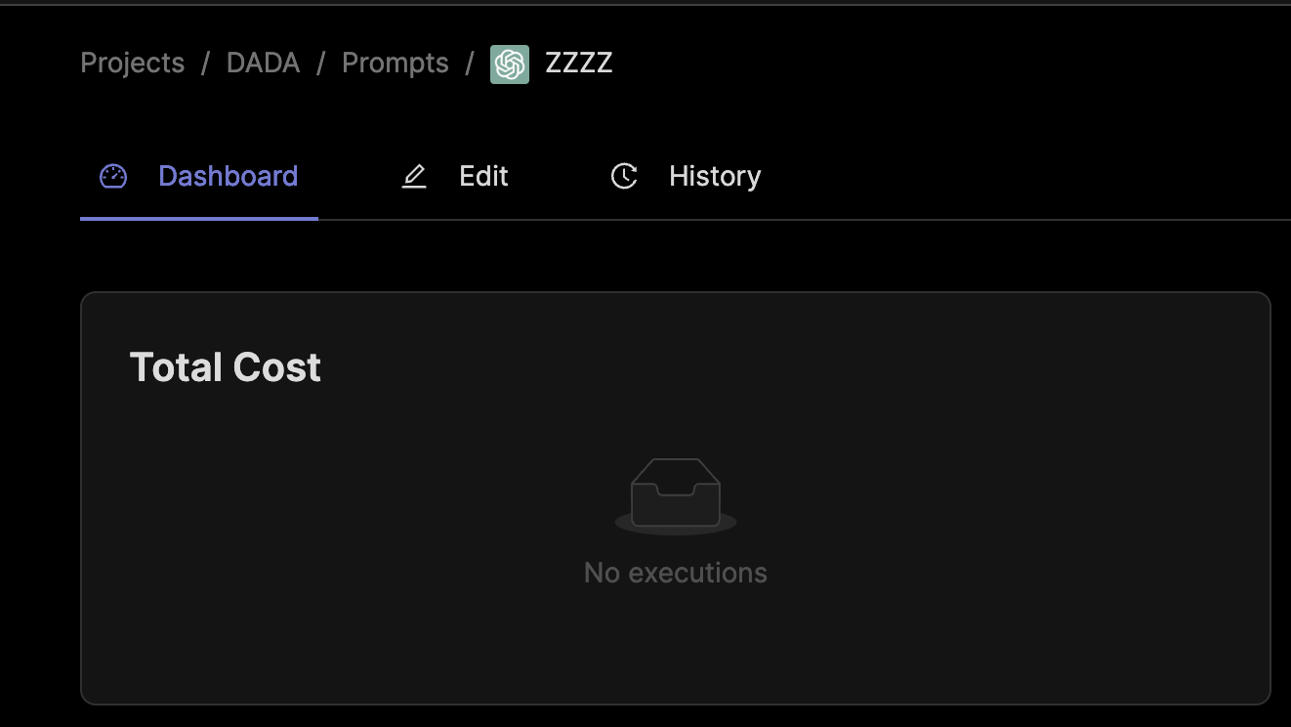1291x727 pixels.
Task: Click the ZZZZ prompt name in the breadcrumb
Action: (578, 64)
